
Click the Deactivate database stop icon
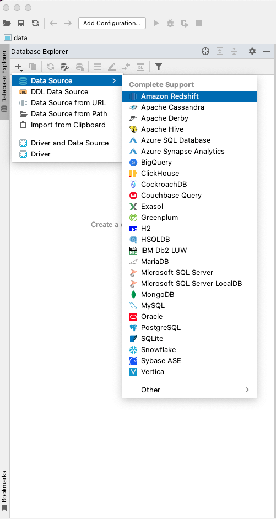(x=80, y=67)
